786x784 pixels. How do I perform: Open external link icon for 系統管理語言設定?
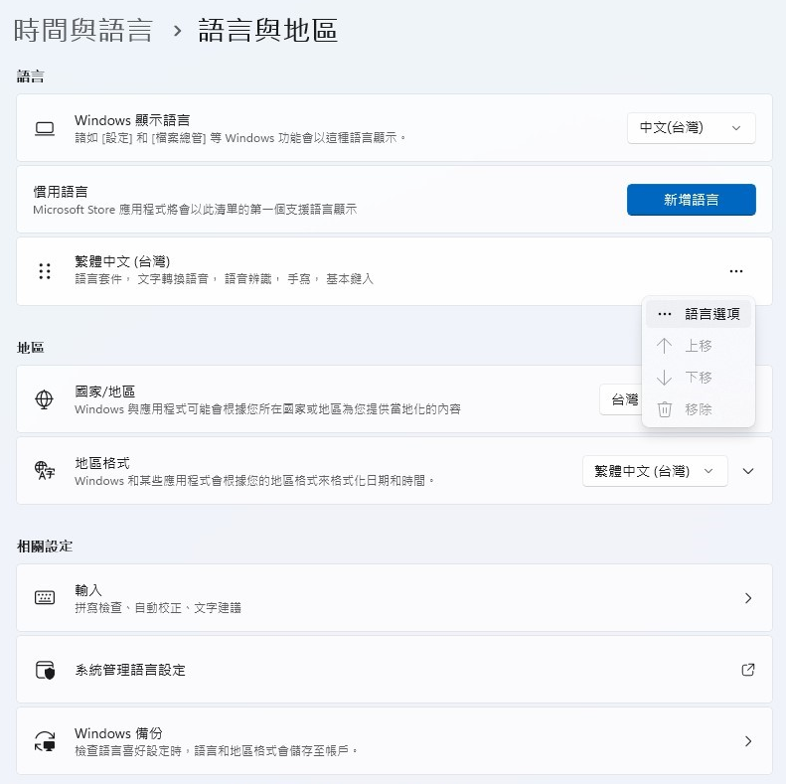[x=748, y=670]
